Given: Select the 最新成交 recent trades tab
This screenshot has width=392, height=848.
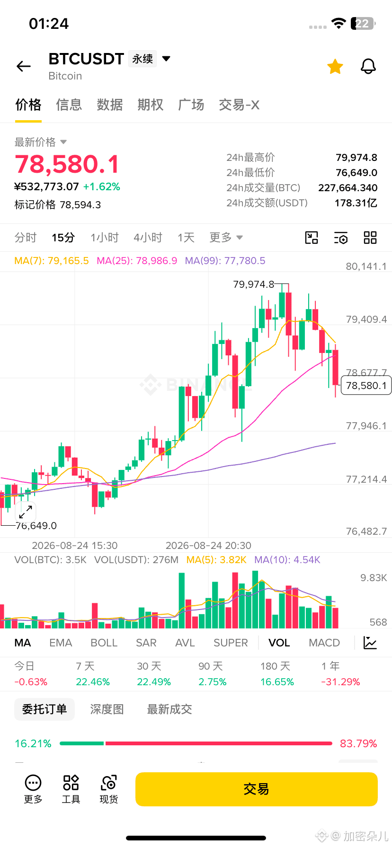Looking at the screenshot, I should click(x=169, y=709).
